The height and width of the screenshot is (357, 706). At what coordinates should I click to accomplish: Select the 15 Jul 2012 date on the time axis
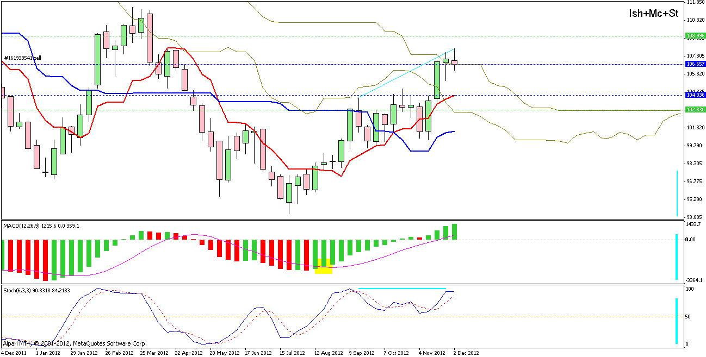(292, 353)
